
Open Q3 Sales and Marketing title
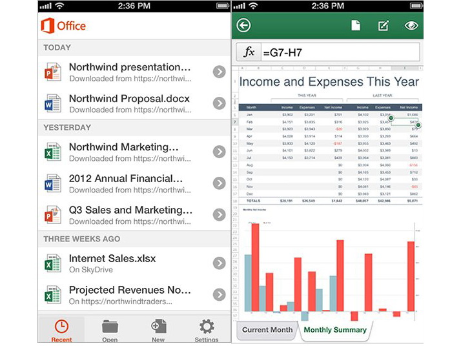(x=130, y=210)
